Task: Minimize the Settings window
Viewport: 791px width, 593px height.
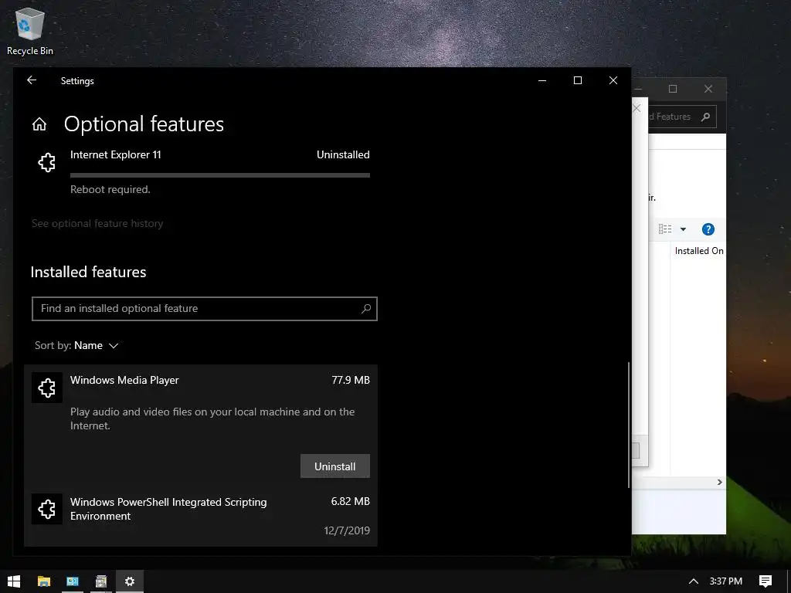Action: (542, 80)
